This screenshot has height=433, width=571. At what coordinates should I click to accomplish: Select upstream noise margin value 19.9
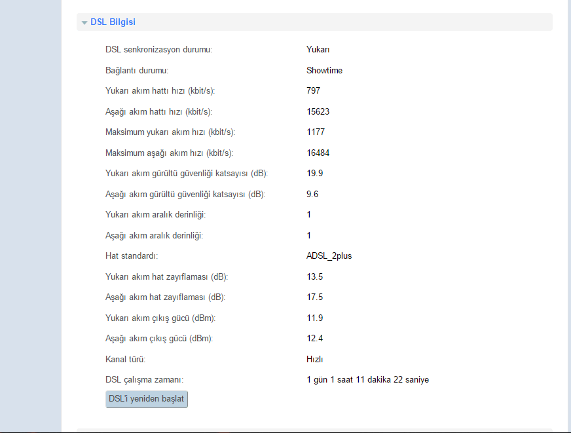point(315,174)
